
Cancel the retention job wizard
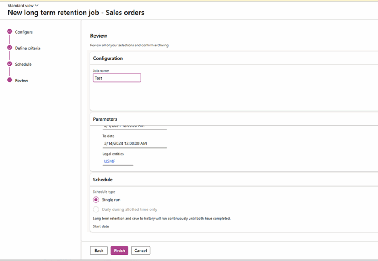tap(141, 251)
